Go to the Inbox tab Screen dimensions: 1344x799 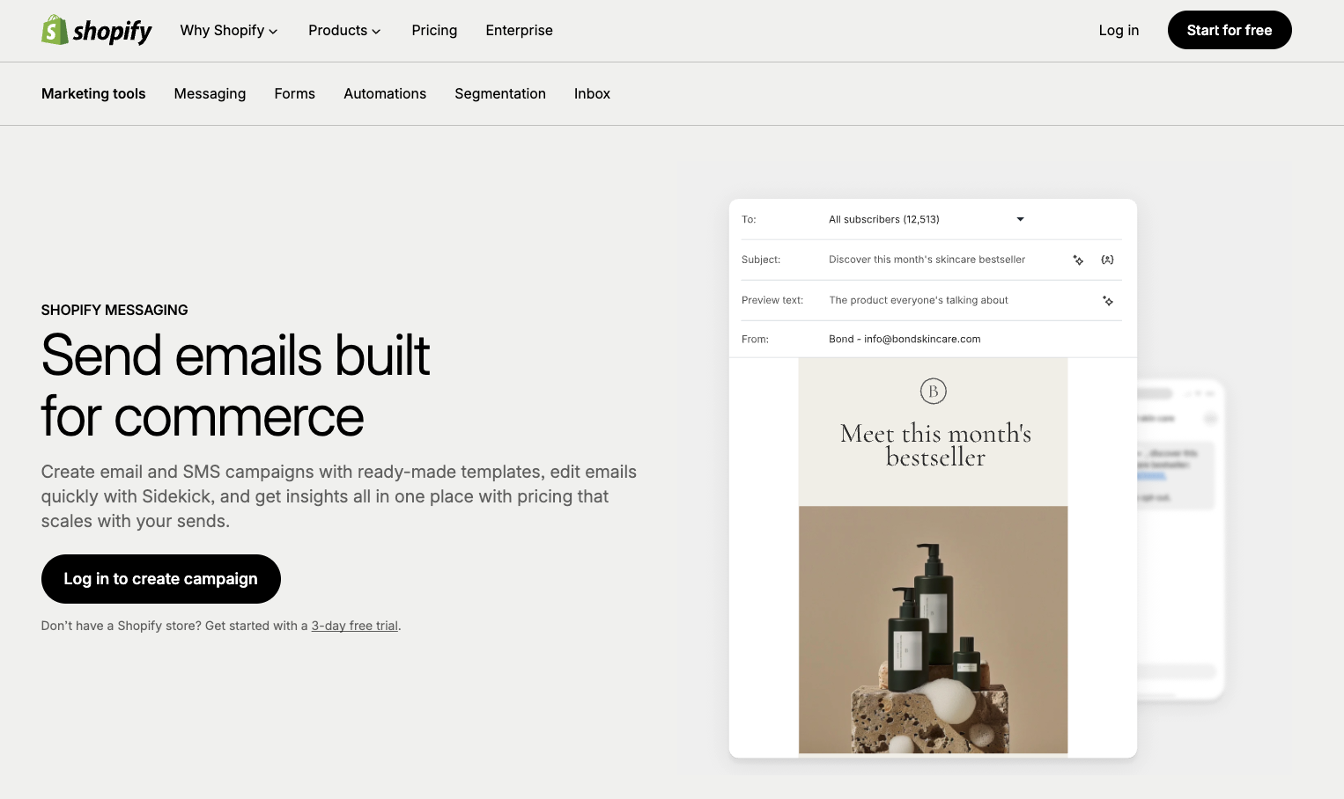(x=592, y=93)
